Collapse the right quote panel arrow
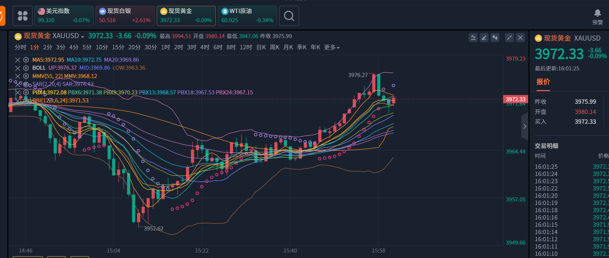This screenshot has width=609, height=258. coord(525,127)
